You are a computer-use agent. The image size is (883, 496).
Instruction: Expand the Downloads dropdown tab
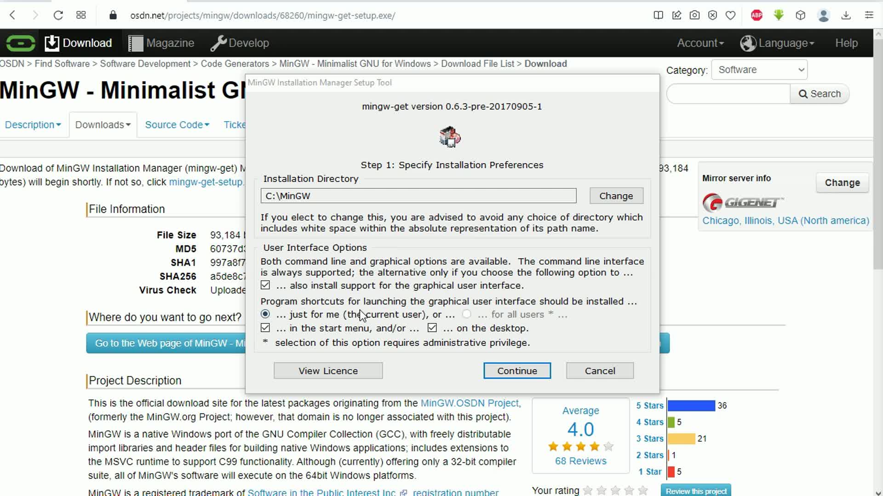(103, 125)
